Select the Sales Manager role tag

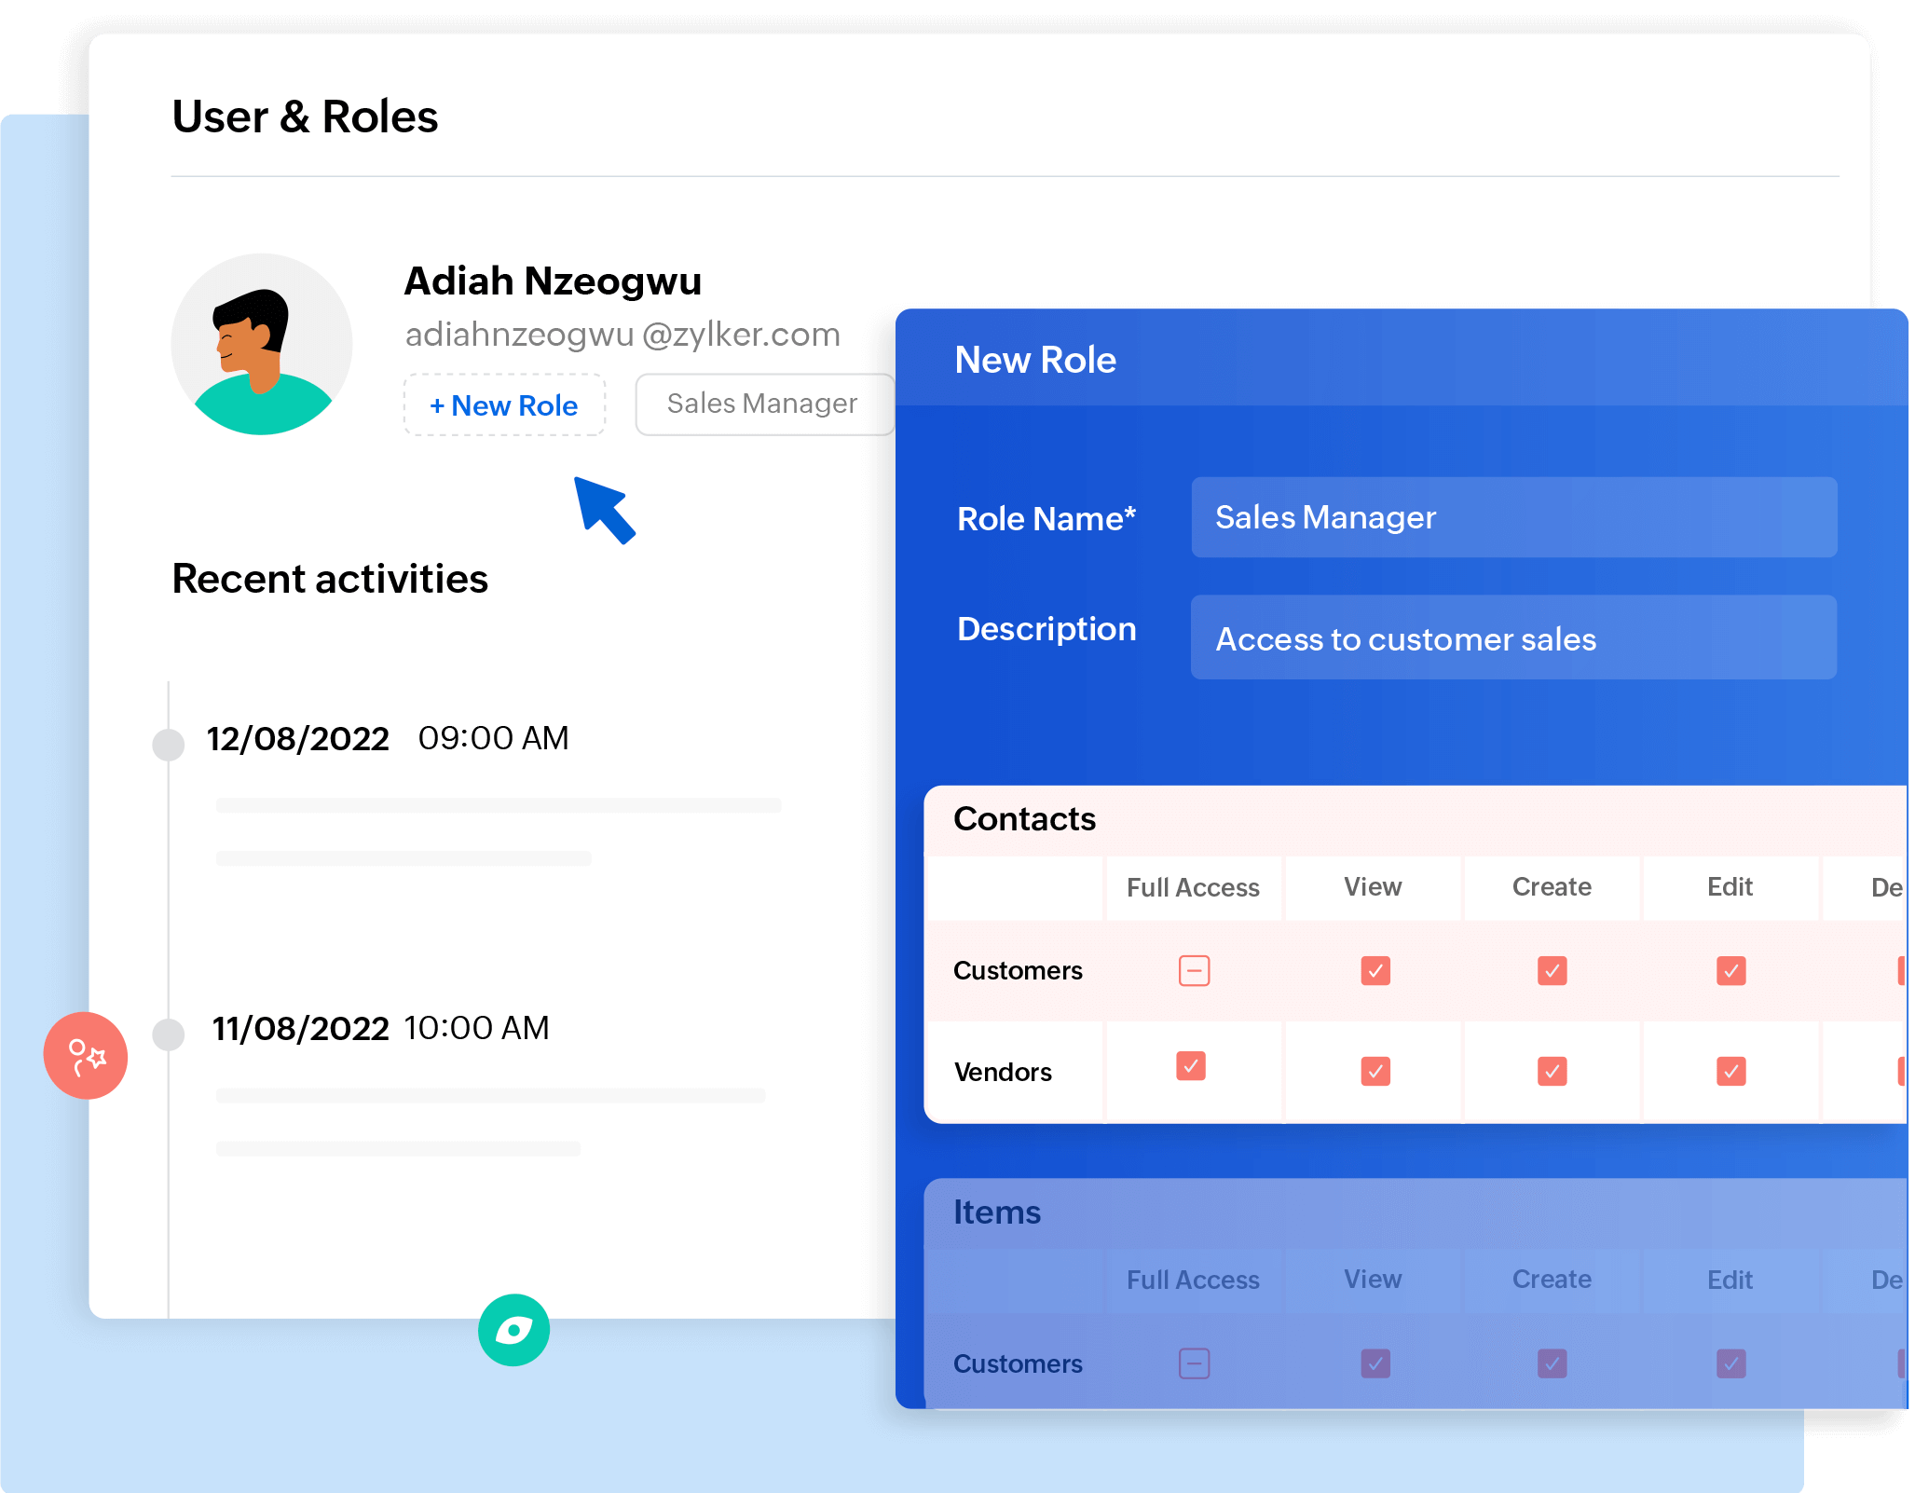(762, 404)
